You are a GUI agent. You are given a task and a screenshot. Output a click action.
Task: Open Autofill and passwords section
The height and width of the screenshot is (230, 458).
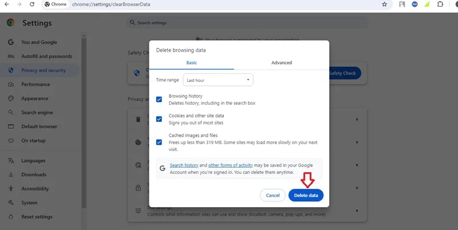click(47, 56)
